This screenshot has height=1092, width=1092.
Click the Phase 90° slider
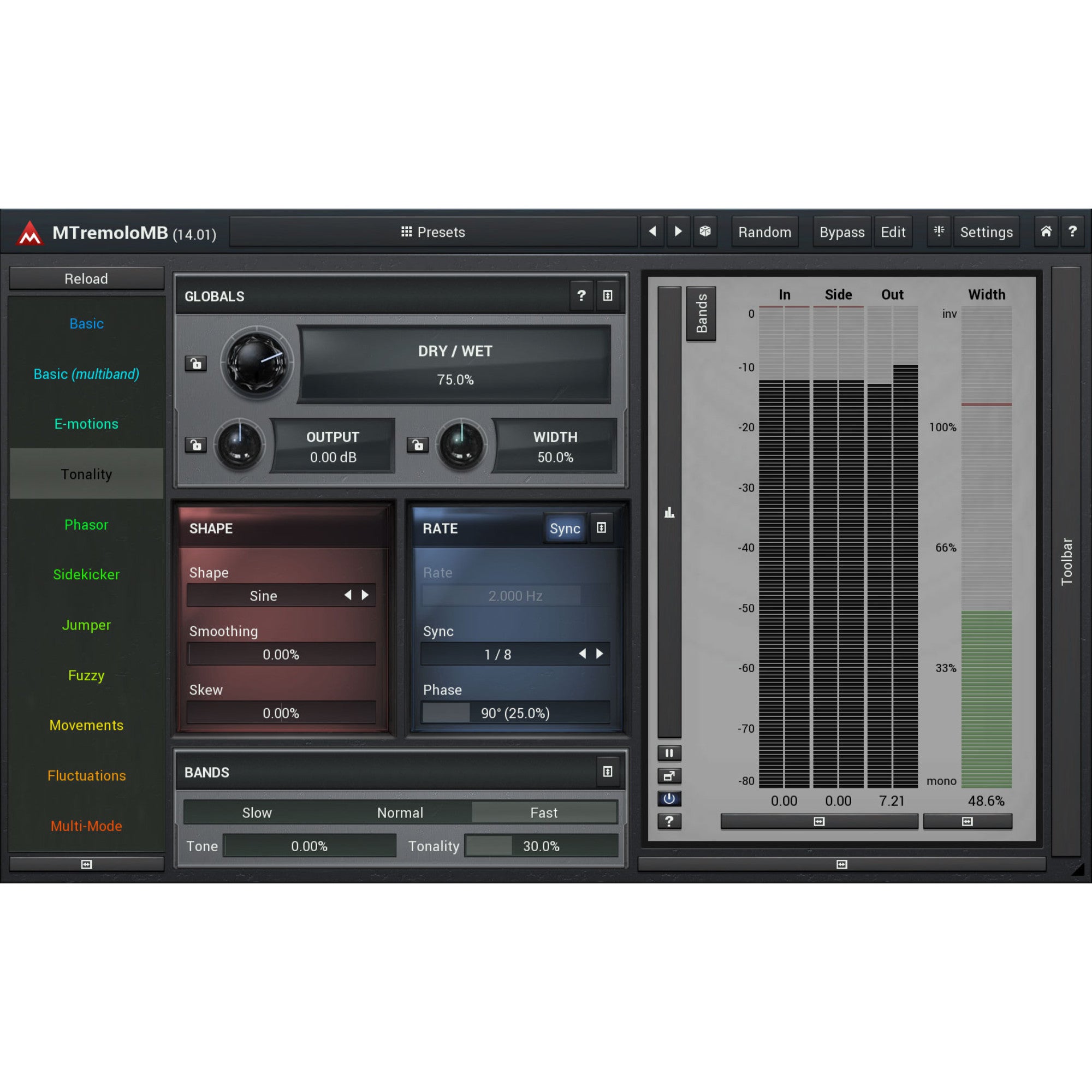515,713
